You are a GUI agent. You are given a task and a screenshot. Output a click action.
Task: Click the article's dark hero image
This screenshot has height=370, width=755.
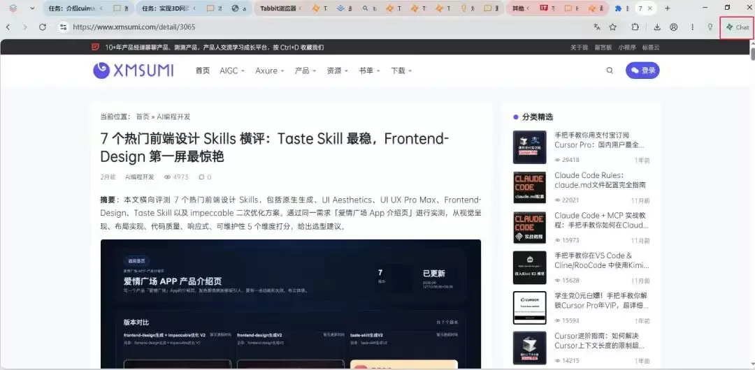(x=290, y=304)
